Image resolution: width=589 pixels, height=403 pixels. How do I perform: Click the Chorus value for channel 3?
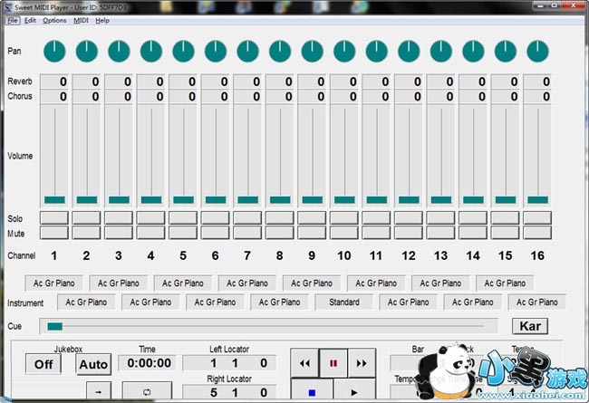click(x=119, y=97)
